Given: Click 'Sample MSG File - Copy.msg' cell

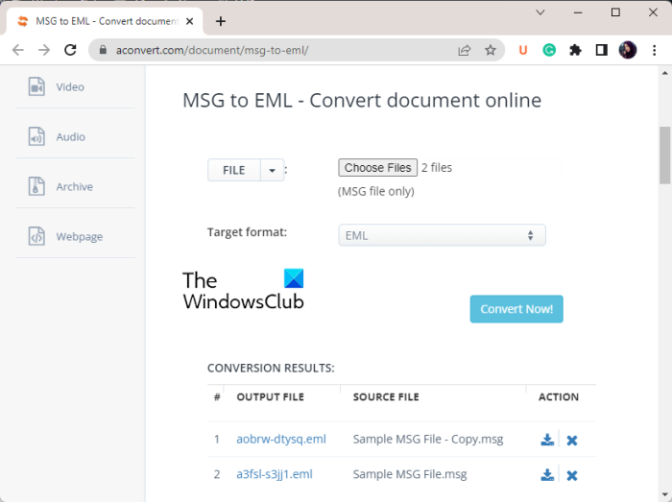Looking at the screenshot, I should click(428, 439).
